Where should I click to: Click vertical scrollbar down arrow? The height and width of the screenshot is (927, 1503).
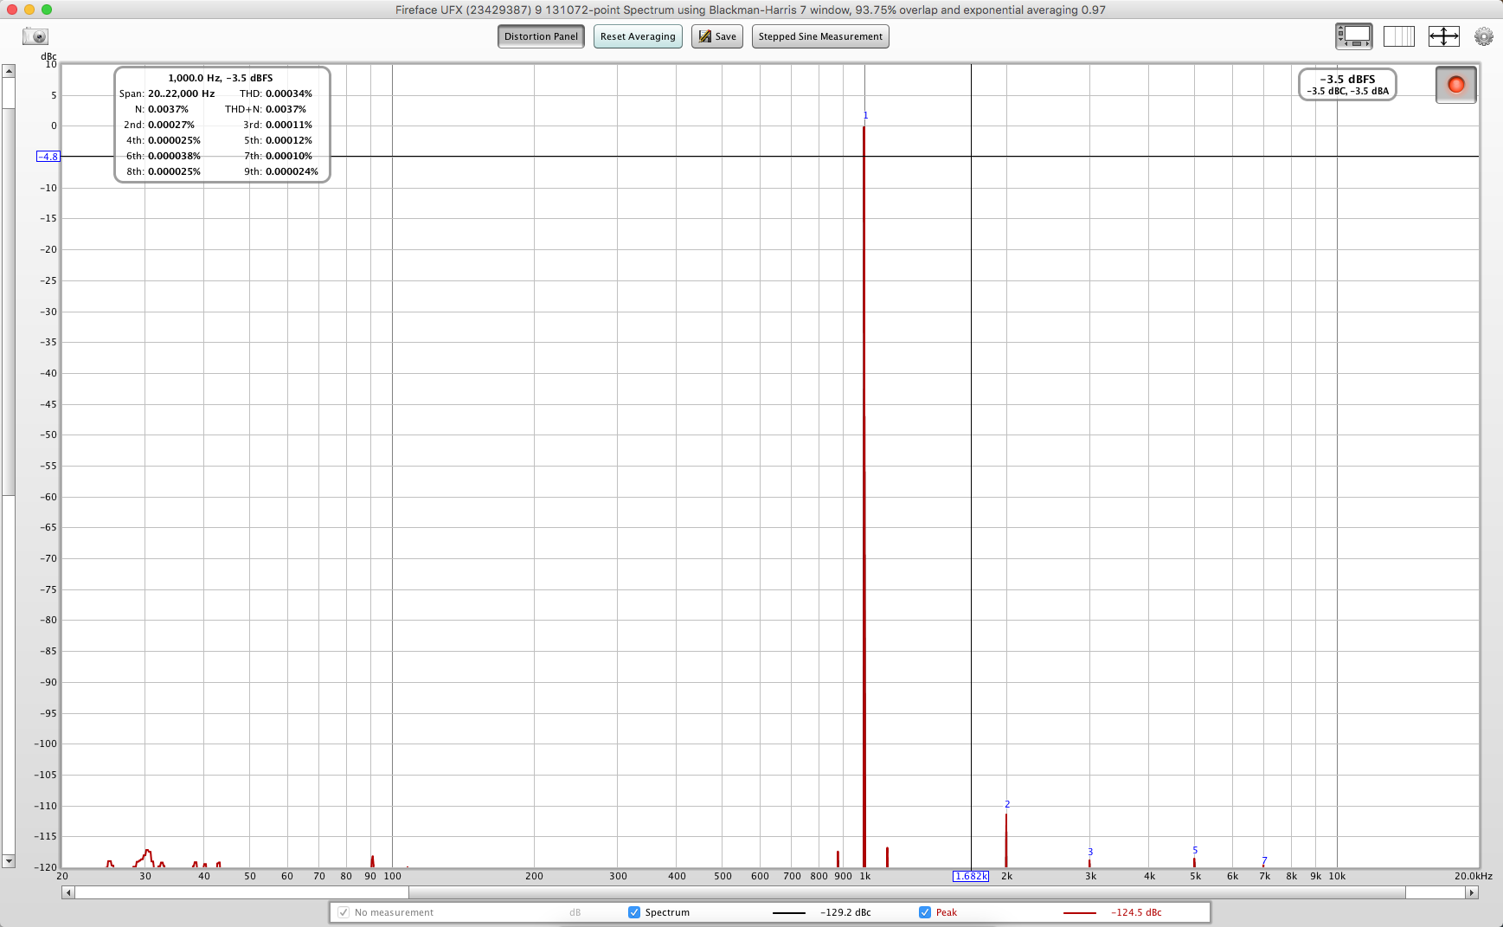(x=8, y=861)
